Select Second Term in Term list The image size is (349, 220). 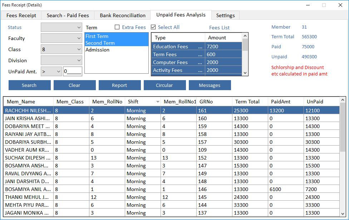pos(117,43)
